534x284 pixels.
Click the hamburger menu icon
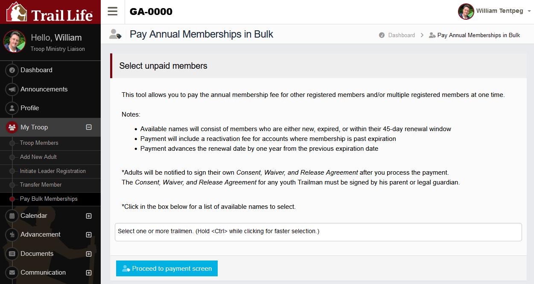[113, 12]
